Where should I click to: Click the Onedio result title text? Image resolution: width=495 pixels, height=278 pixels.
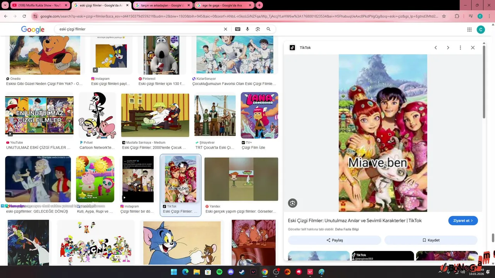[x=44, y=84]
